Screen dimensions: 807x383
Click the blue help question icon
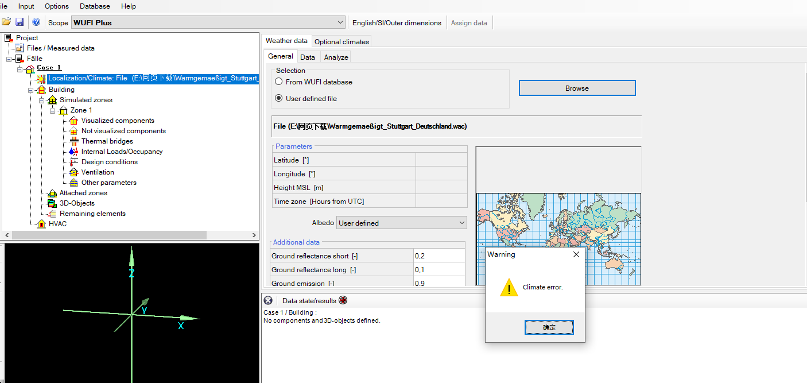click(36, 22)
